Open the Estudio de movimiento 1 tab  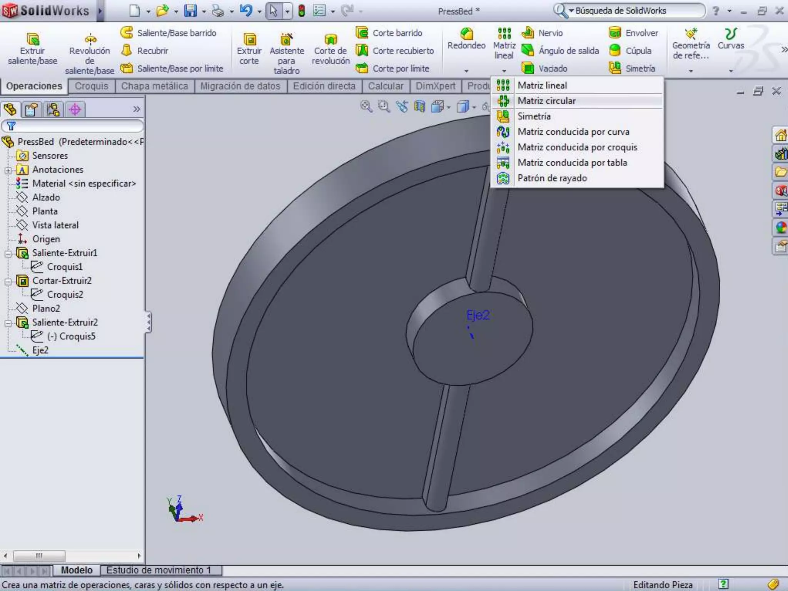click(x=159, y=570)
